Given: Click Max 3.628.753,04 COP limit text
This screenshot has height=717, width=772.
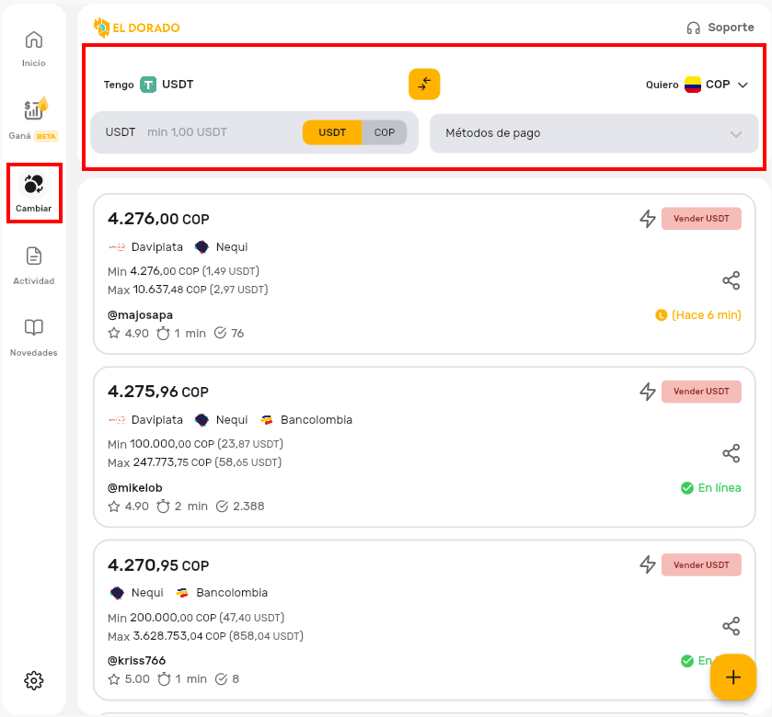Looking at the screenshot, I should (205, 636).
